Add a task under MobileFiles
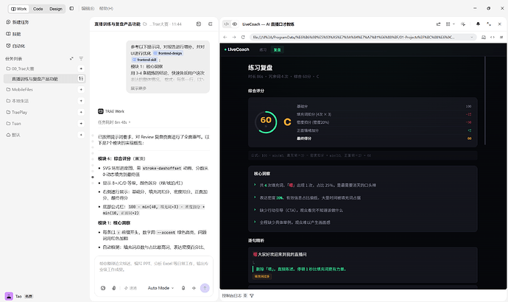Screen dimensions: 508x302 coord(81,89)
